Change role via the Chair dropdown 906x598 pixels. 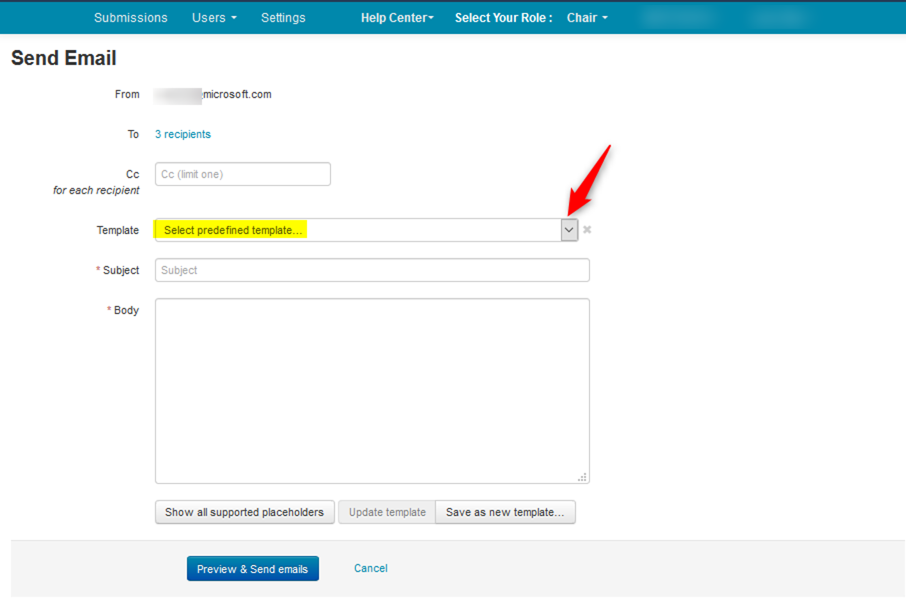click(587, 18)
